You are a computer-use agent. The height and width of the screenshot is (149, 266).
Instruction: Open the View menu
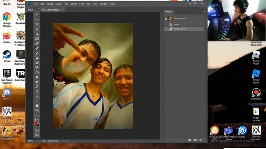coord(95,4)
